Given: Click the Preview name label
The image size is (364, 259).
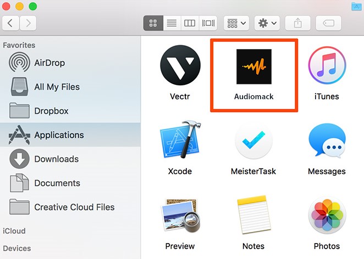Looking at the screenshot, I should (x=180, y=246).
